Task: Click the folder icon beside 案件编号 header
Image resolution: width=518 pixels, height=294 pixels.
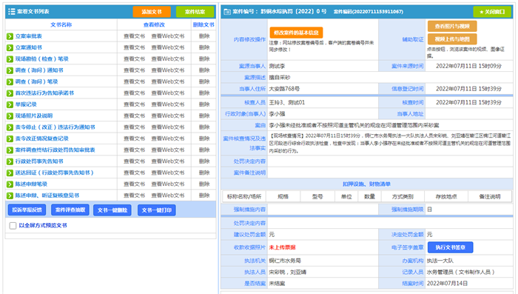Action: pyautogui.click(x=227, y=12)
